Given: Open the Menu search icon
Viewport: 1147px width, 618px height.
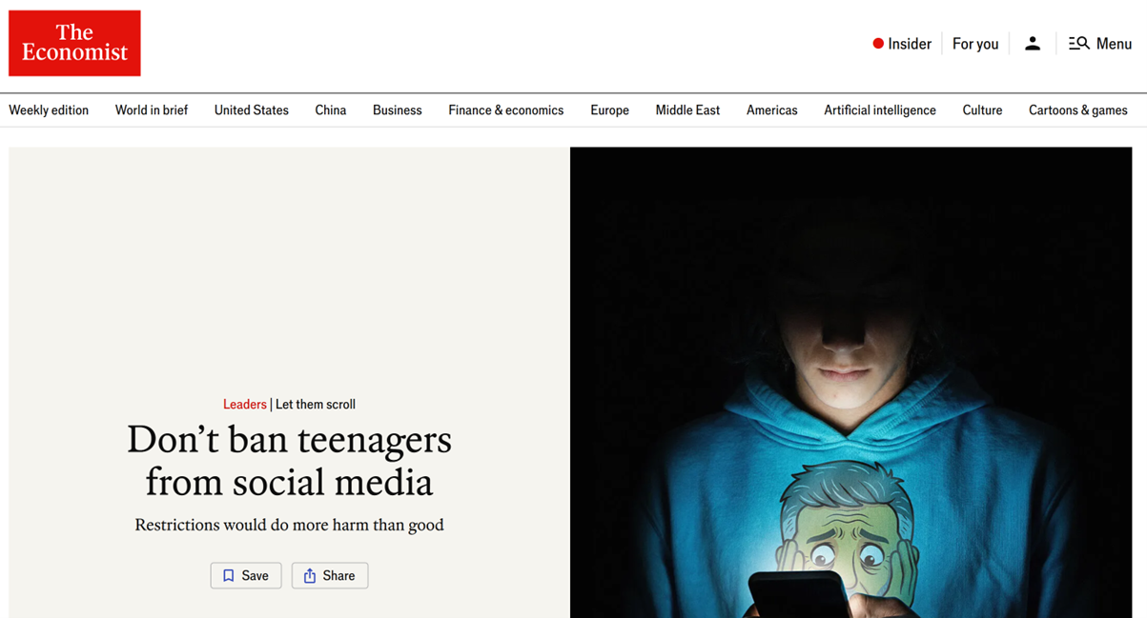Looking at the screenshot, I should (x=1078, y=44).
